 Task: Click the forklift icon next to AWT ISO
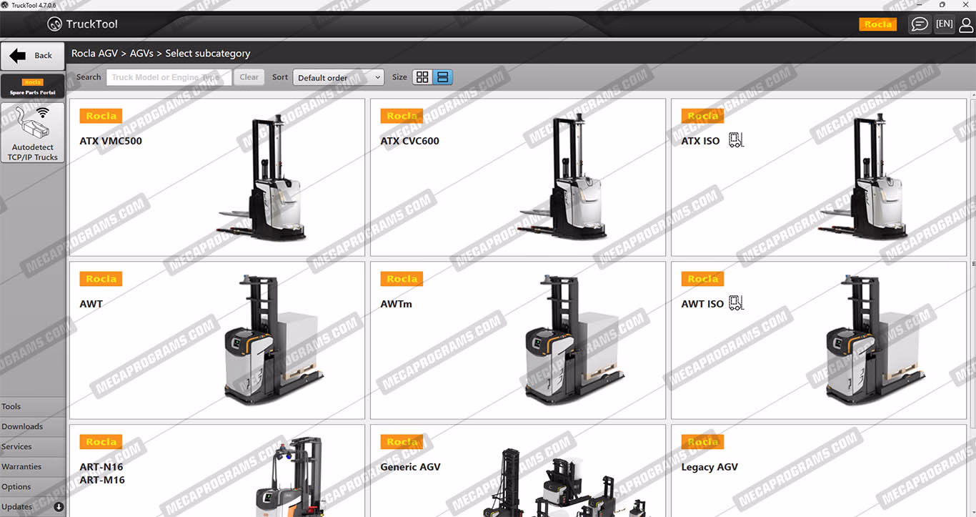coord(736,303)
